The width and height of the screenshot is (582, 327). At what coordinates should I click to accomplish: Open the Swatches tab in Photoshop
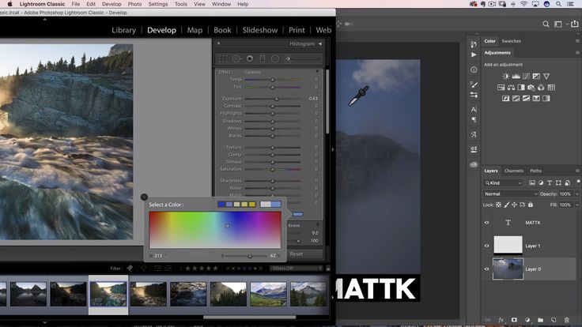[x=511, y=41]
